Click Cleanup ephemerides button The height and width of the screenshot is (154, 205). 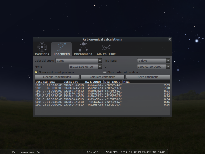[x=57, y=77]
